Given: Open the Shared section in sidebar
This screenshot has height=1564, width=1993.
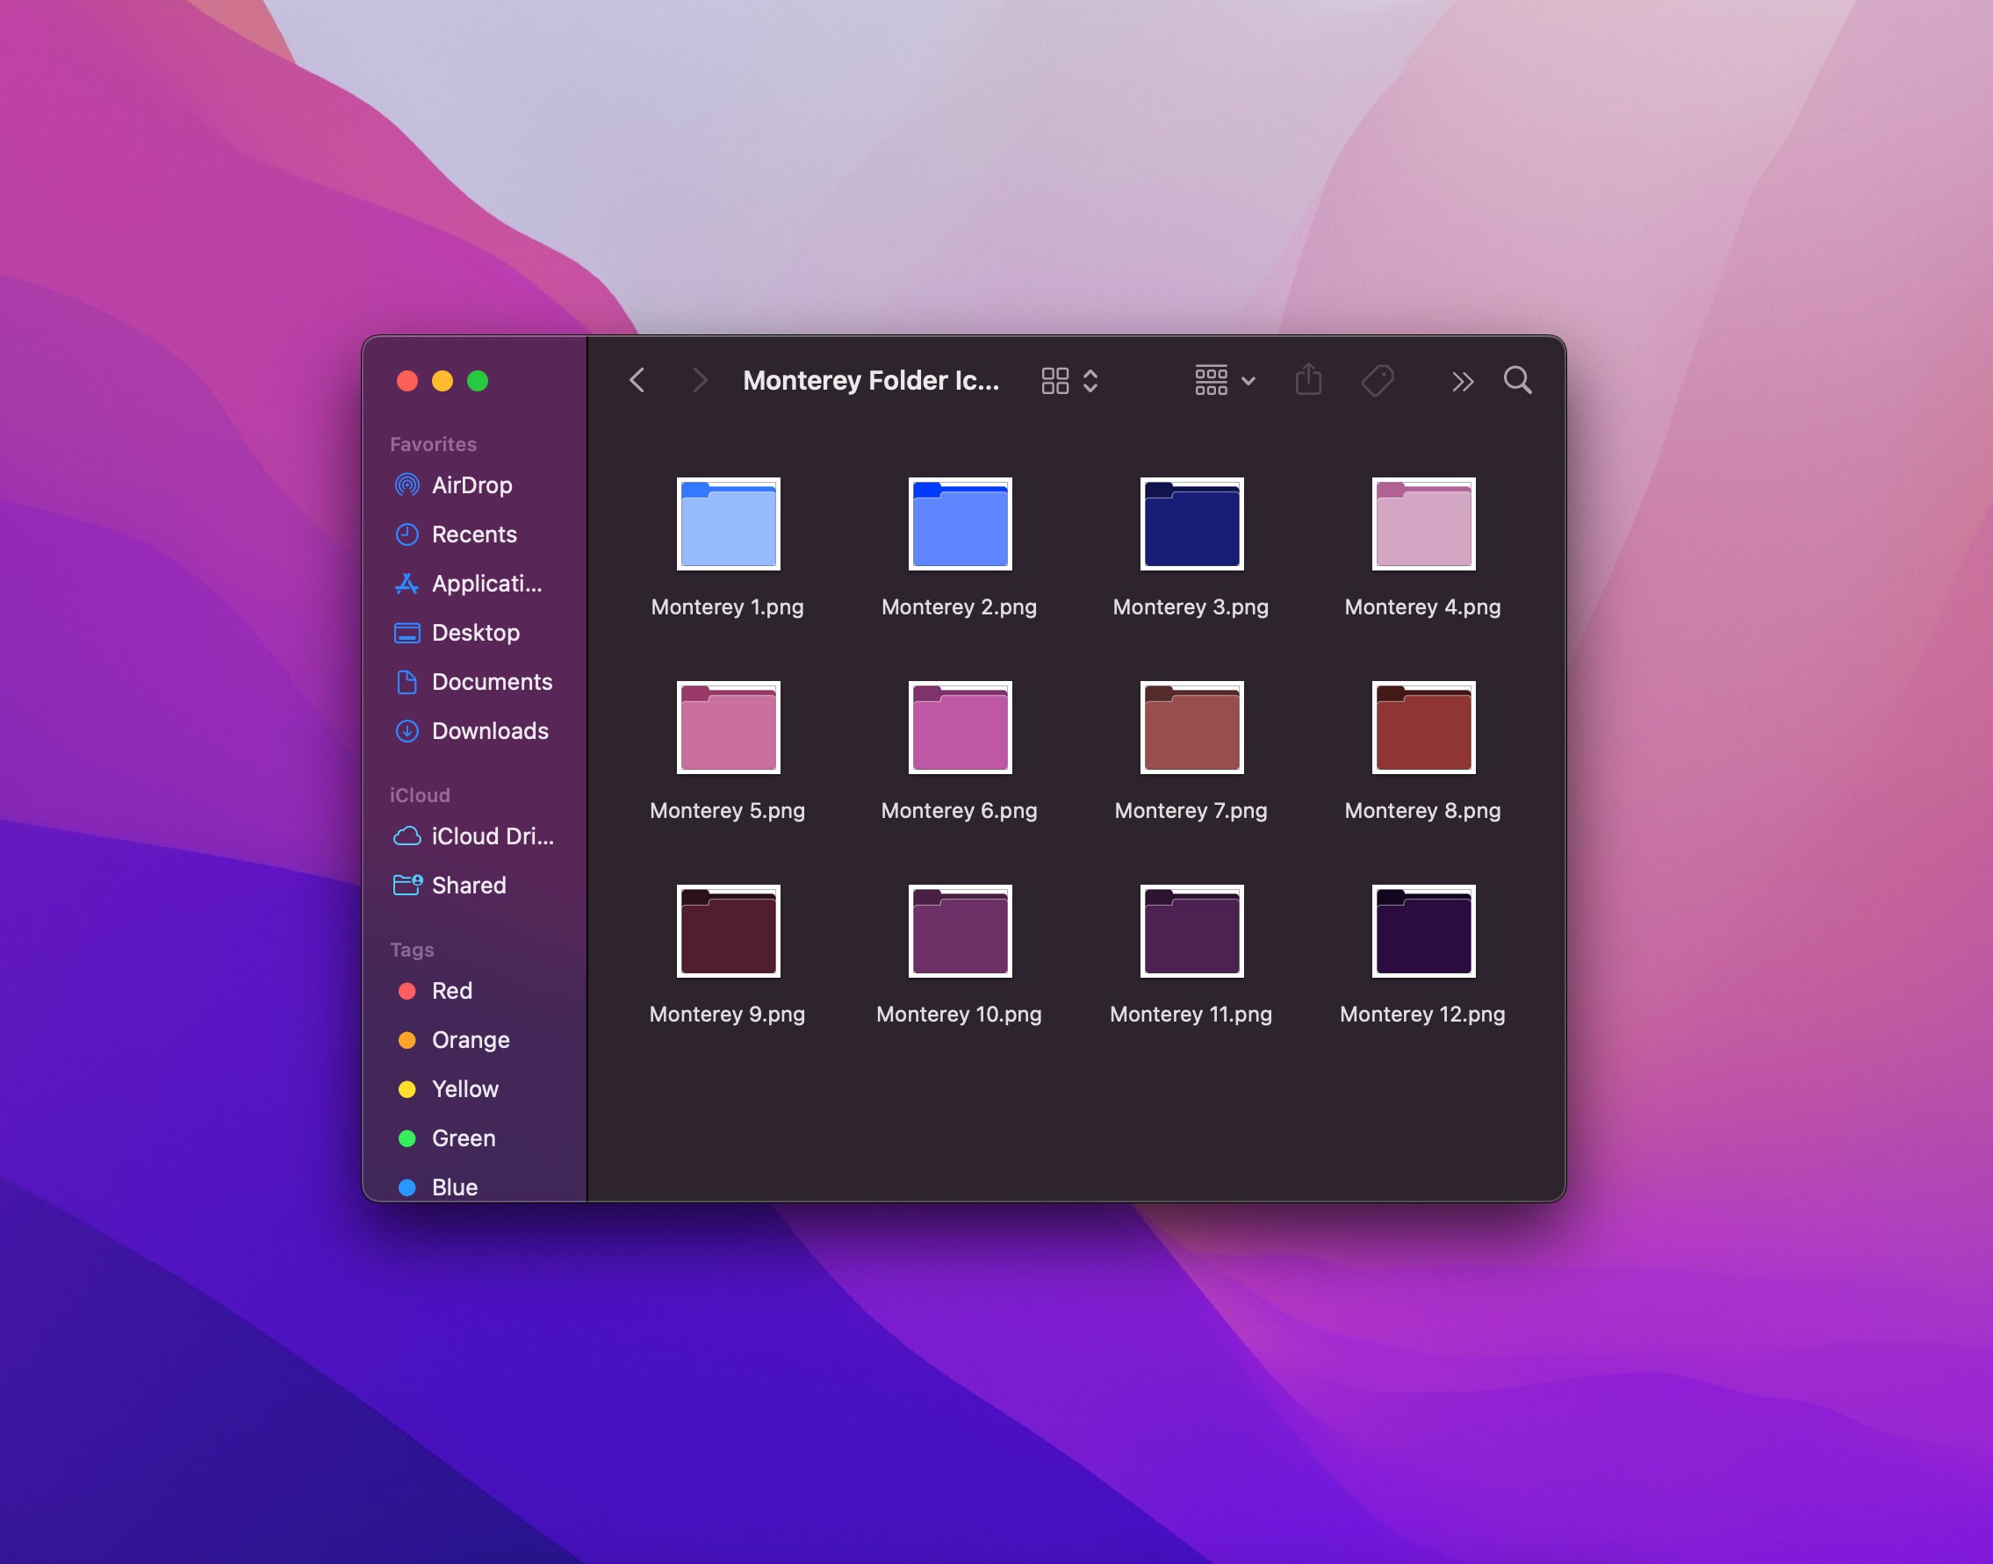Looking at the screenshot, I should [468, 885].
